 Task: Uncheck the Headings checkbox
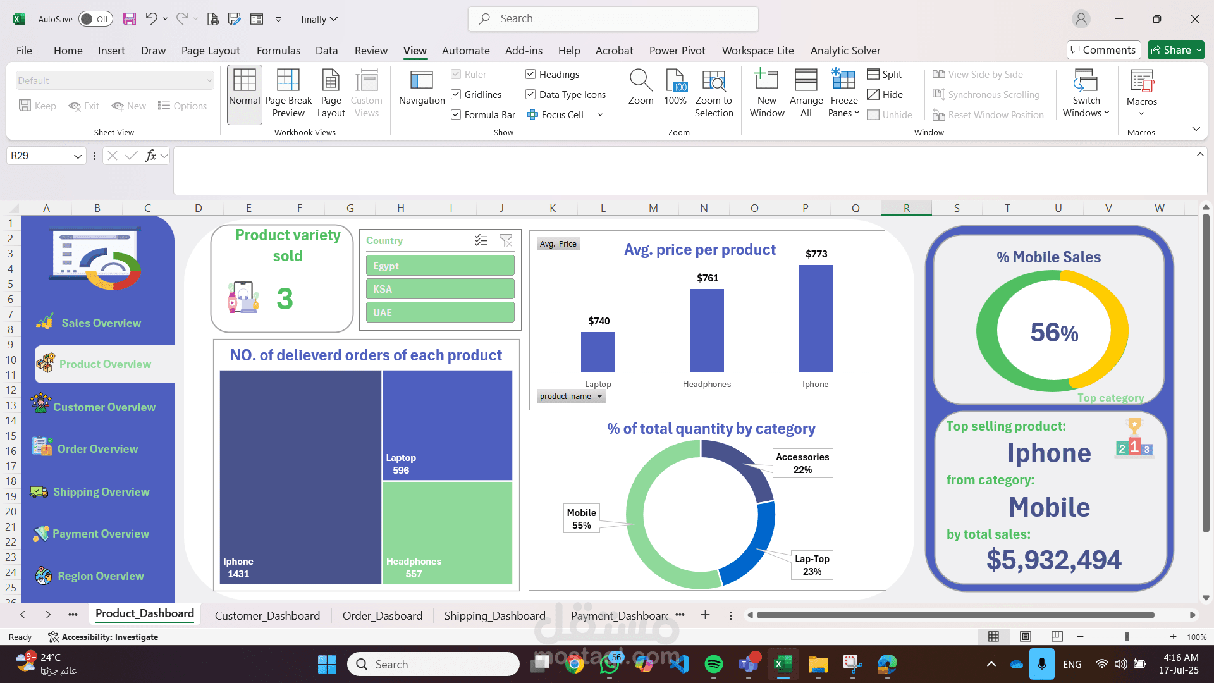530,75
